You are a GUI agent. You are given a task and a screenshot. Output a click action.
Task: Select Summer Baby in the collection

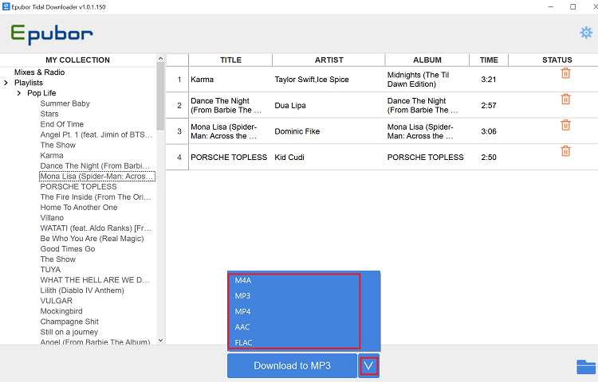point(65,103)
